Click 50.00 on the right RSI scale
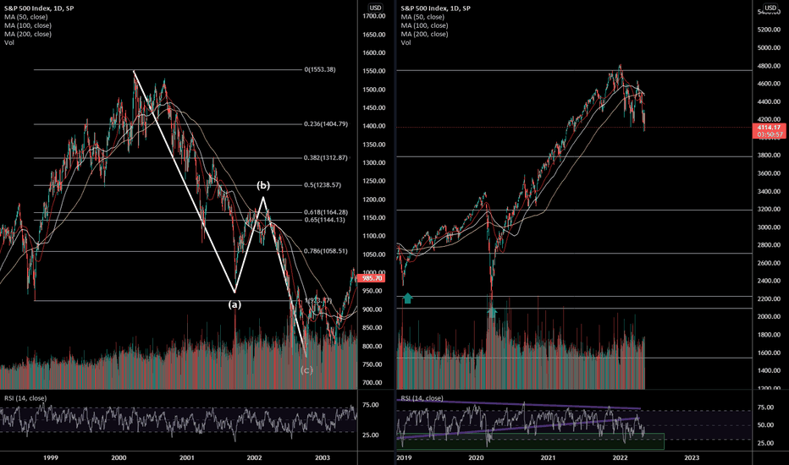Screen dimensions: 789x465 [765, 424]
